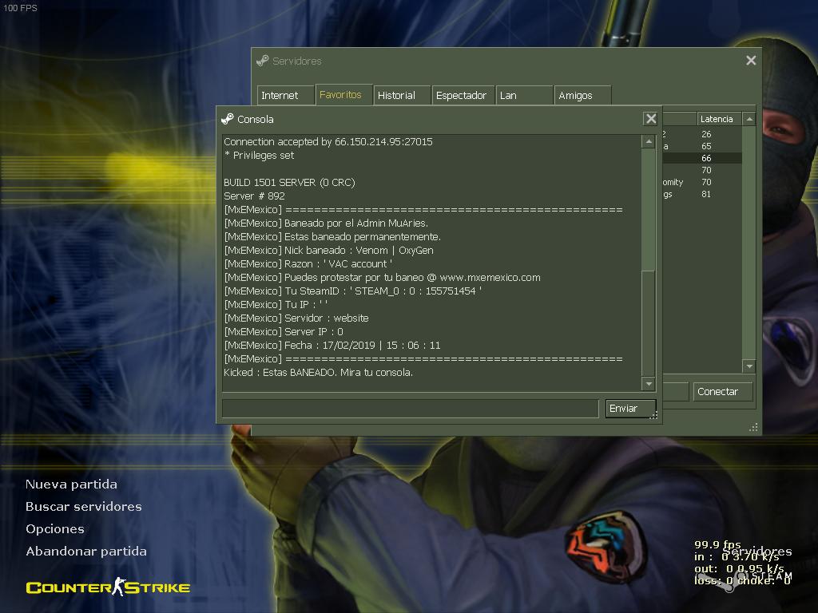Click console scrollbar up arrow
Image resolution: width=818 pixels, height=613 pixels.
pos(648,141)
